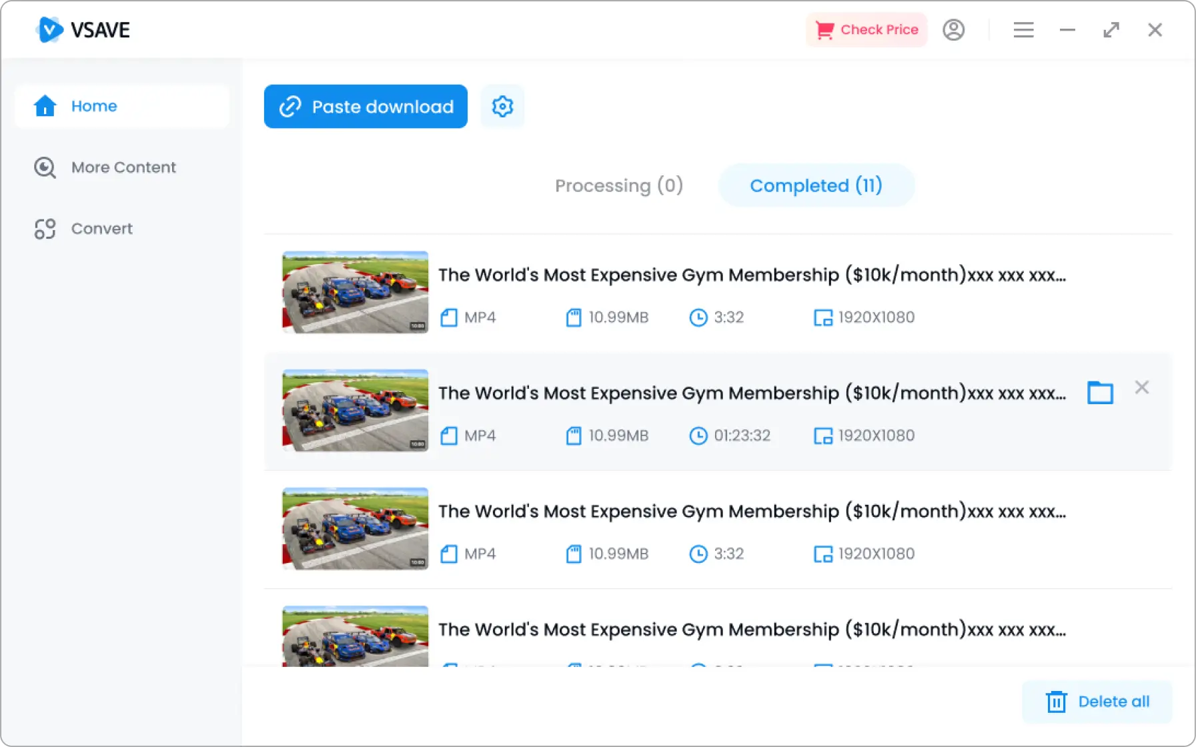Click the Paste download button
1196x747 pixels.
click(x=366, y=106)
